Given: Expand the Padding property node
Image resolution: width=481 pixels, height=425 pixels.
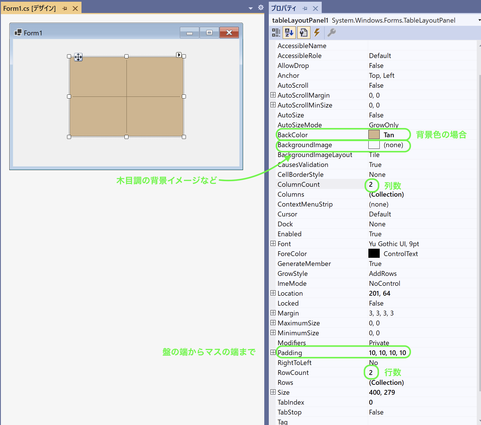Looking at the screenshot, I should pyautogui.click(x=273, y=353).
